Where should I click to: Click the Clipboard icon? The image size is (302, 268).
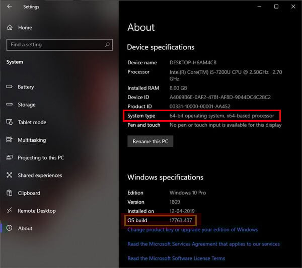click(x=9, y=193)
